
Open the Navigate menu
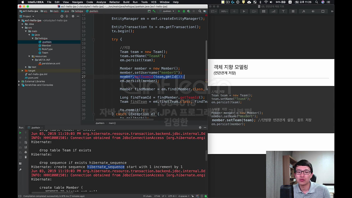(78, 2)
